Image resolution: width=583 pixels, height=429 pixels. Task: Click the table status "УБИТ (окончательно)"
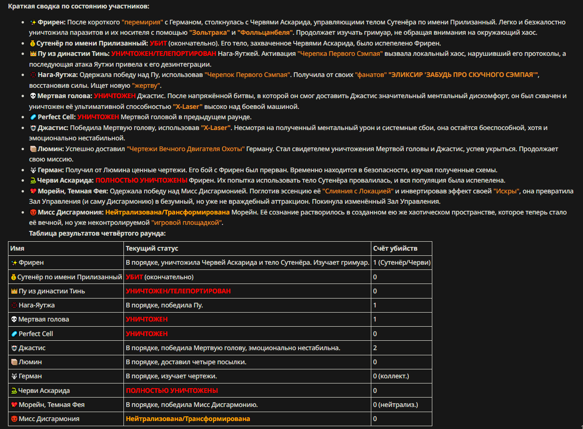coord(160,277)
